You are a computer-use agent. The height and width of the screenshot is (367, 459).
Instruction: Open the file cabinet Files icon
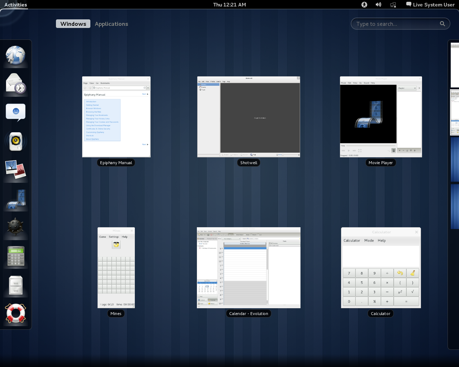click(16, 285)
